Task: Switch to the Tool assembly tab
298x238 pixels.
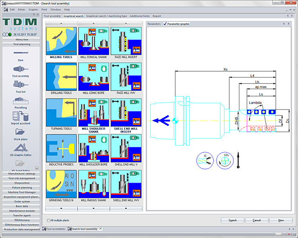Action: pos(52,16)
